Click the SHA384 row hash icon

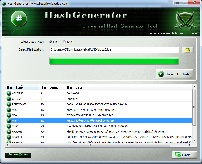click(x=9, y=137)
